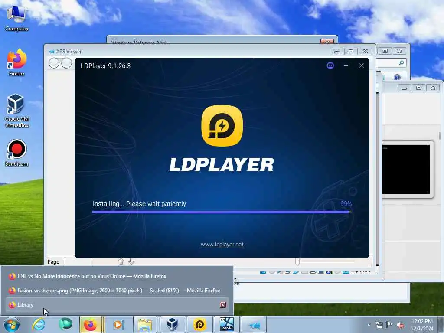
Task: Click the 64 vista taskbar icon
Action: point(227,324)
